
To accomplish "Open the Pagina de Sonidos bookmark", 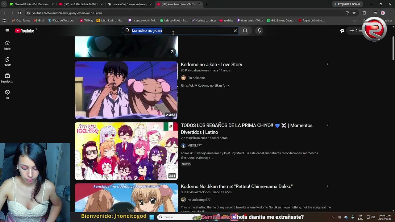I will [x=312, y=21].
